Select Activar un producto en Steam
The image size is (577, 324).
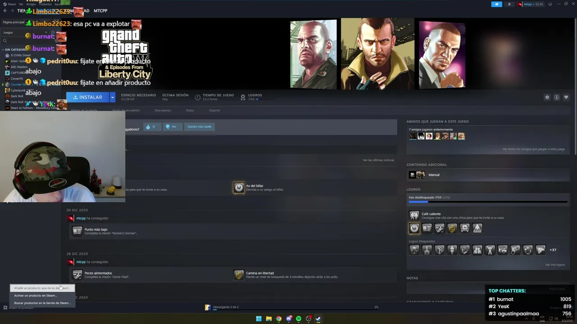tap(42, 296)
